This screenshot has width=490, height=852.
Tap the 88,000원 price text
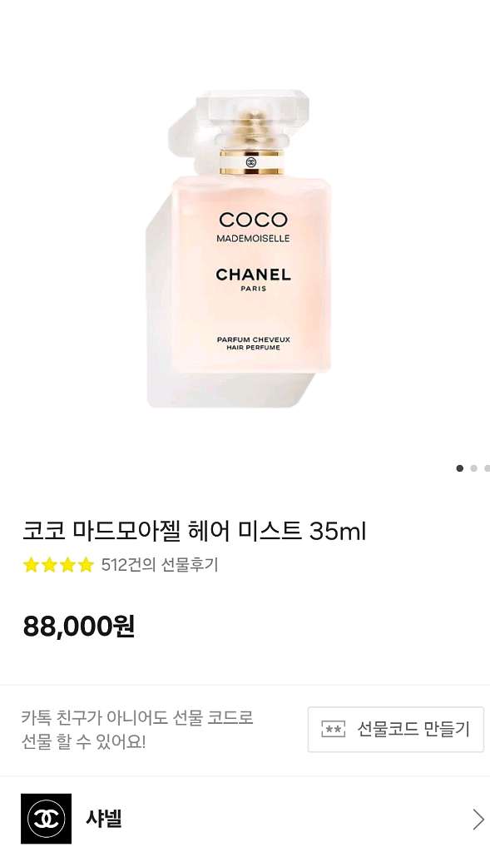click(79, 626)
